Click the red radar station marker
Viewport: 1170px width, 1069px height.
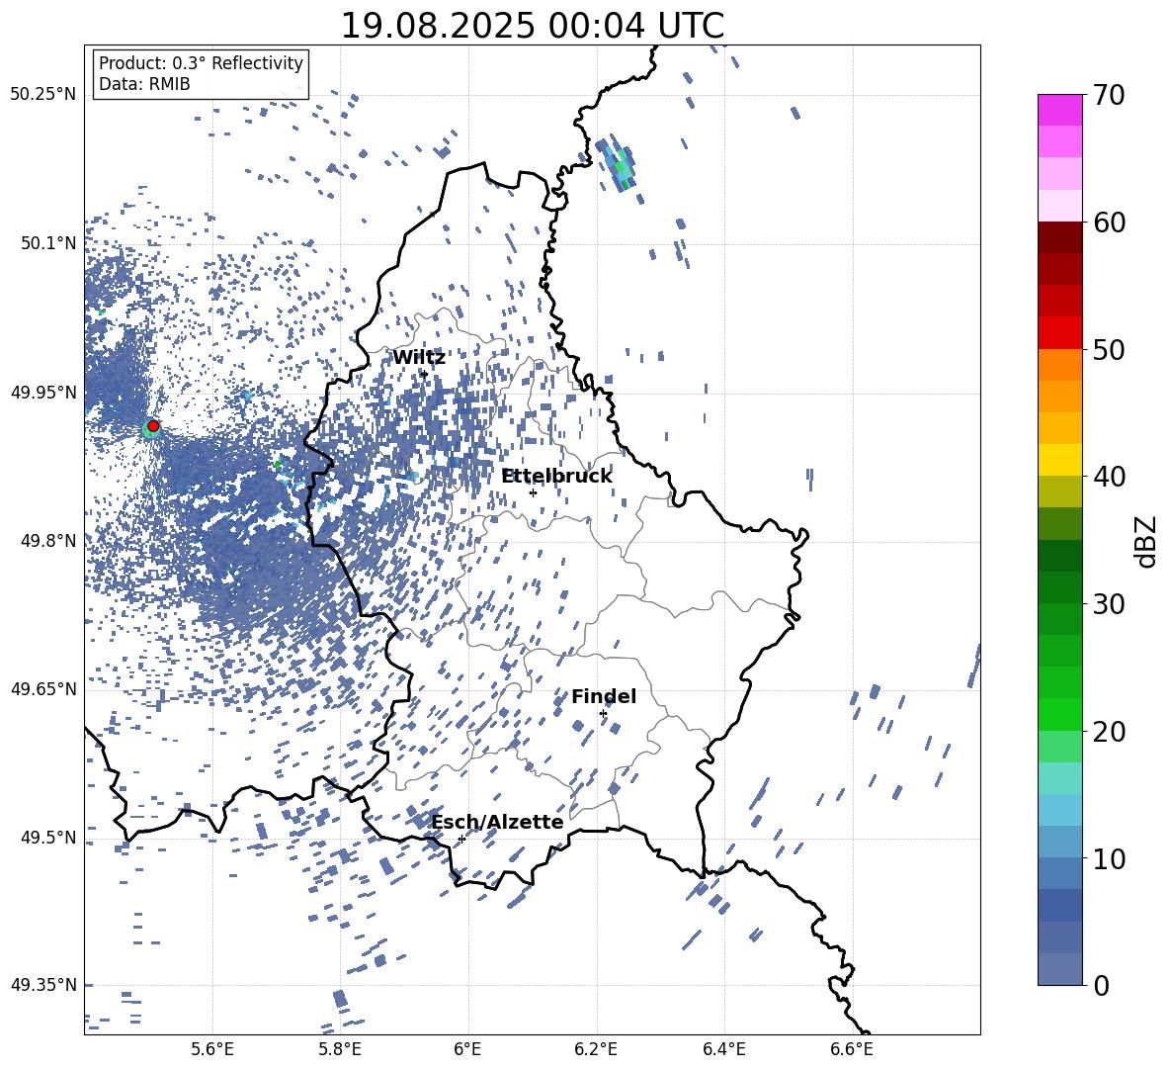(153, 426)
